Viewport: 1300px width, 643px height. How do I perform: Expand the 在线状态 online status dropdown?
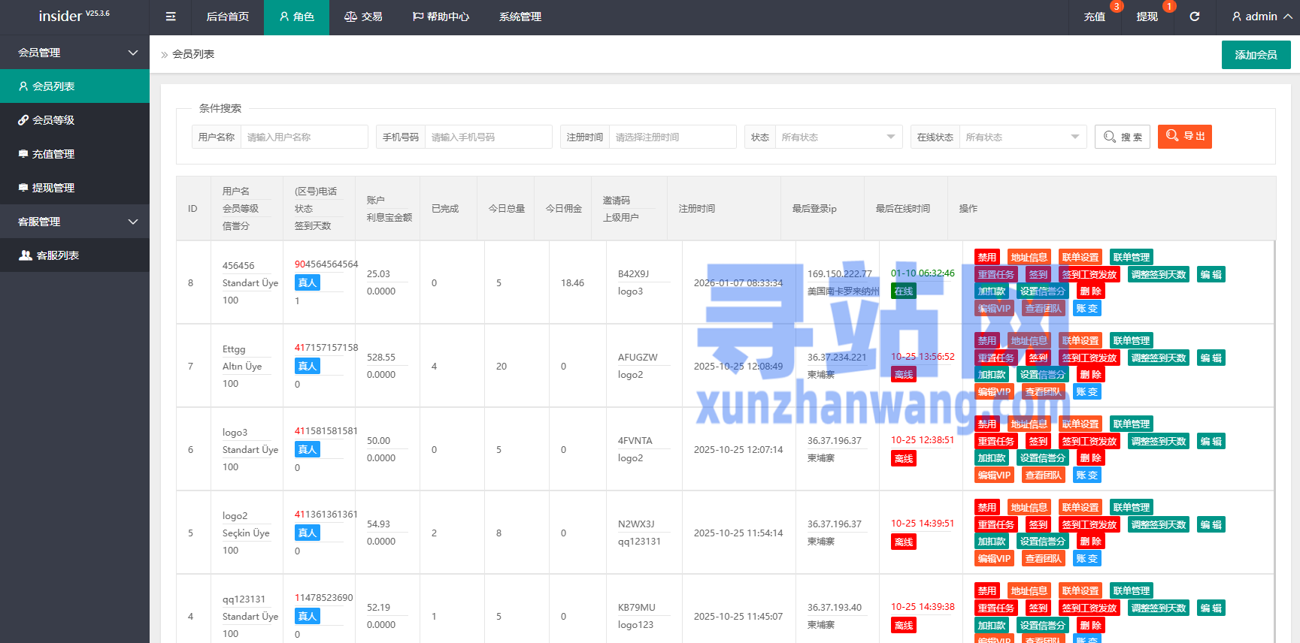click(1022, 137)
